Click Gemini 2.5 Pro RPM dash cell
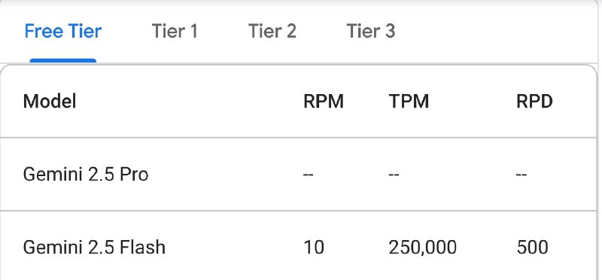The image size is (602, 280). (x=309, y=175)
